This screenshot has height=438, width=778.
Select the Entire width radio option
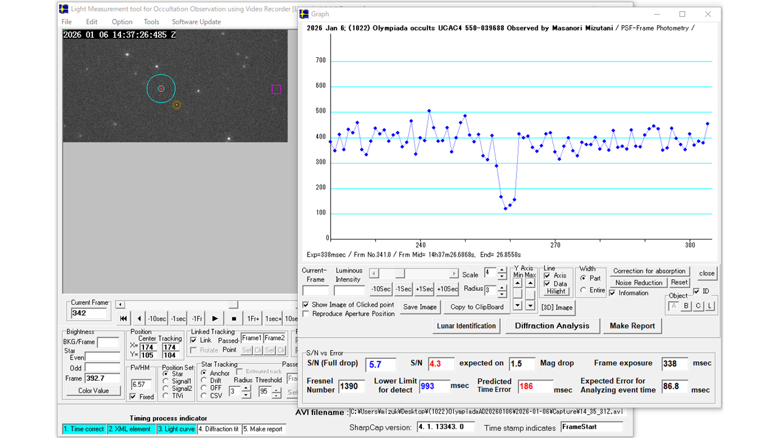pyautogui.click(x=583, y=290)
